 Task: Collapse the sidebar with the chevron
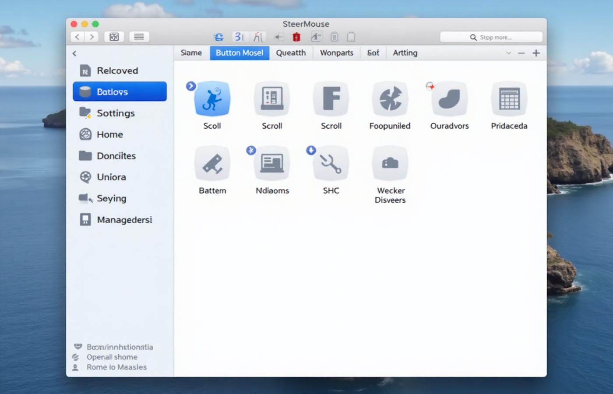pos(74,53)
